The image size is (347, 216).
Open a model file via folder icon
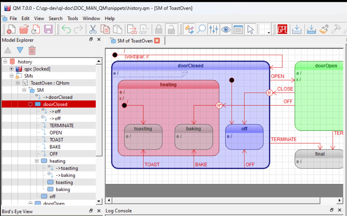click(24, 29)
